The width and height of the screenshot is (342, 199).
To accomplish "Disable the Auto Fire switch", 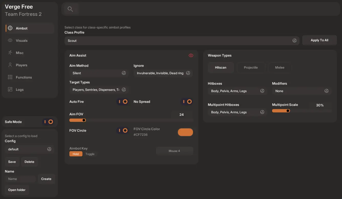I will click(x=123, y=102).
